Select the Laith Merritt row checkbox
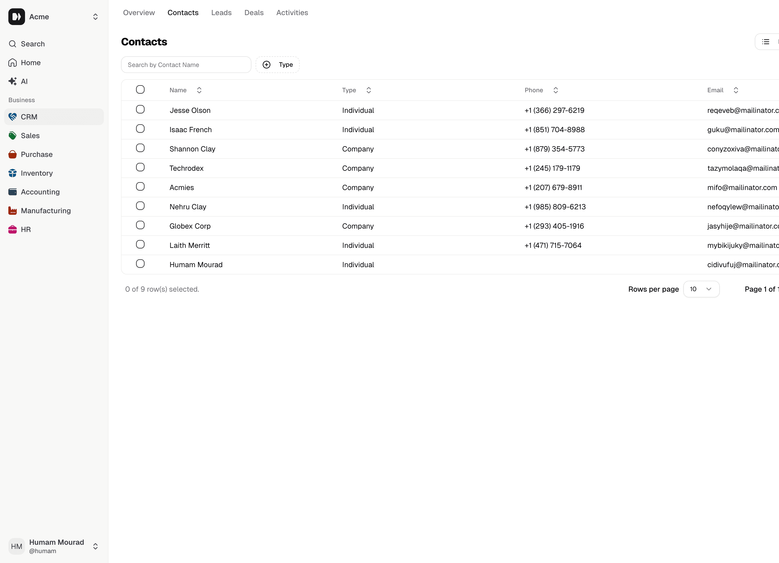 [x=140, y=244]
